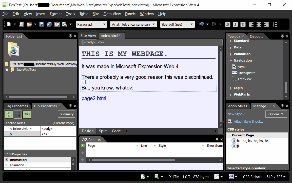Image resolution: width=292 pixels, height=183 pixels.
Task: Switch to the Tag Properties tab
Action: [x=17, y=106]
